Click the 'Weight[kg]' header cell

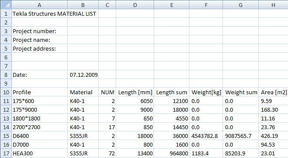206,92
